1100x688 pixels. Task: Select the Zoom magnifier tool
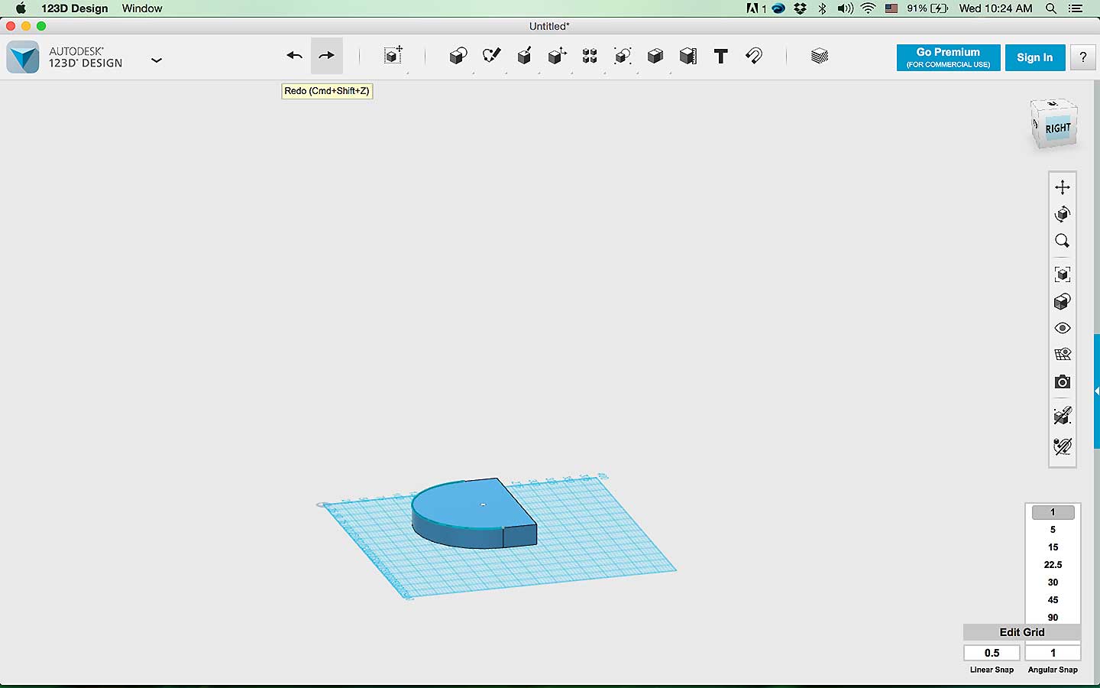click(x=1063, y=241)
